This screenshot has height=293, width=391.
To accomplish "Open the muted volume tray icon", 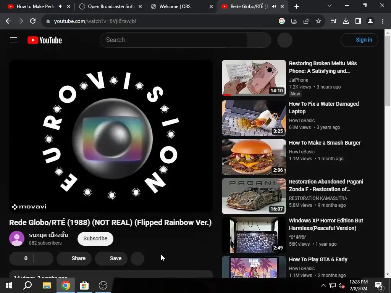I will click(x=341, y=285).
